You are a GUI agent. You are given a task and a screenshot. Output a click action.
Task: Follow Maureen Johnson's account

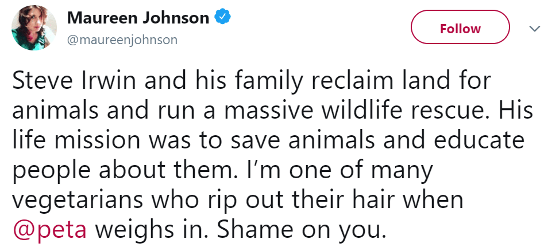tap(460, 27)
